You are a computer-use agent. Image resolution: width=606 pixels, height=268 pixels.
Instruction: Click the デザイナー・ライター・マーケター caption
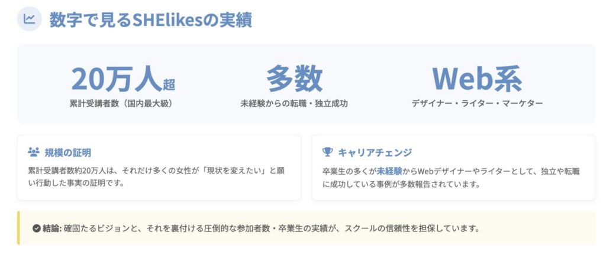coord(477,103)
